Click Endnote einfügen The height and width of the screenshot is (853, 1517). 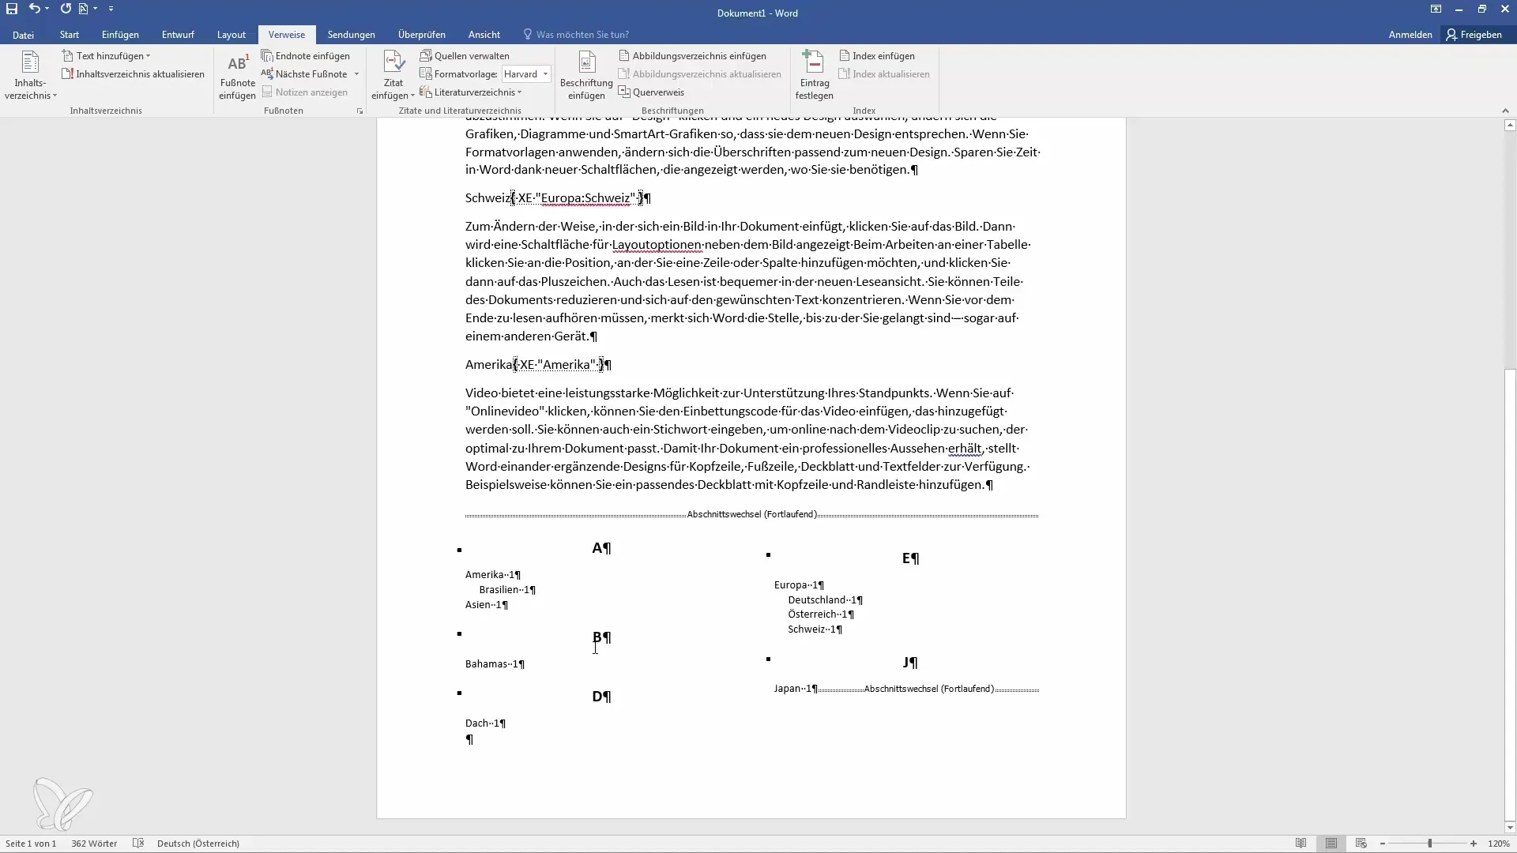tap(306, 56)
